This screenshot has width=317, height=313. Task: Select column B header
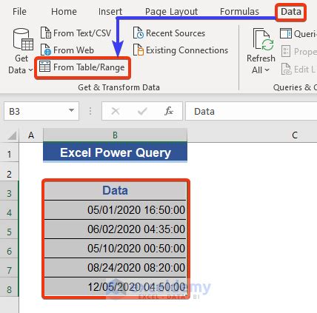115,135
